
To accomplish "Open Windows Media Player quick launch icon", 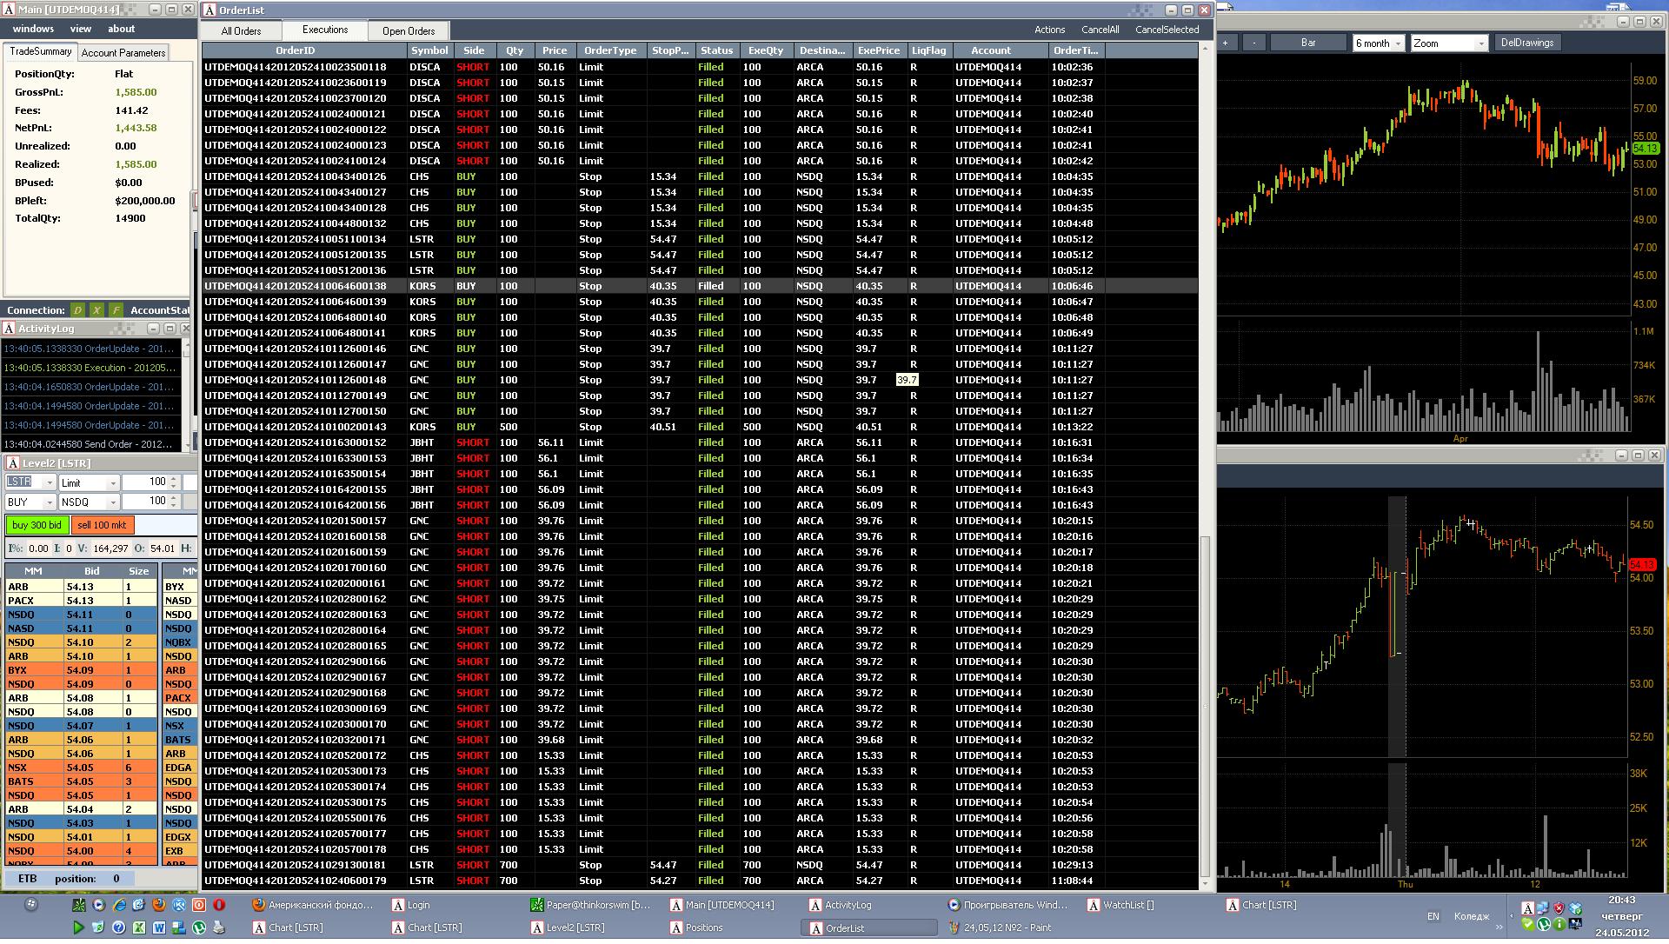I will (x=98, y=905).
